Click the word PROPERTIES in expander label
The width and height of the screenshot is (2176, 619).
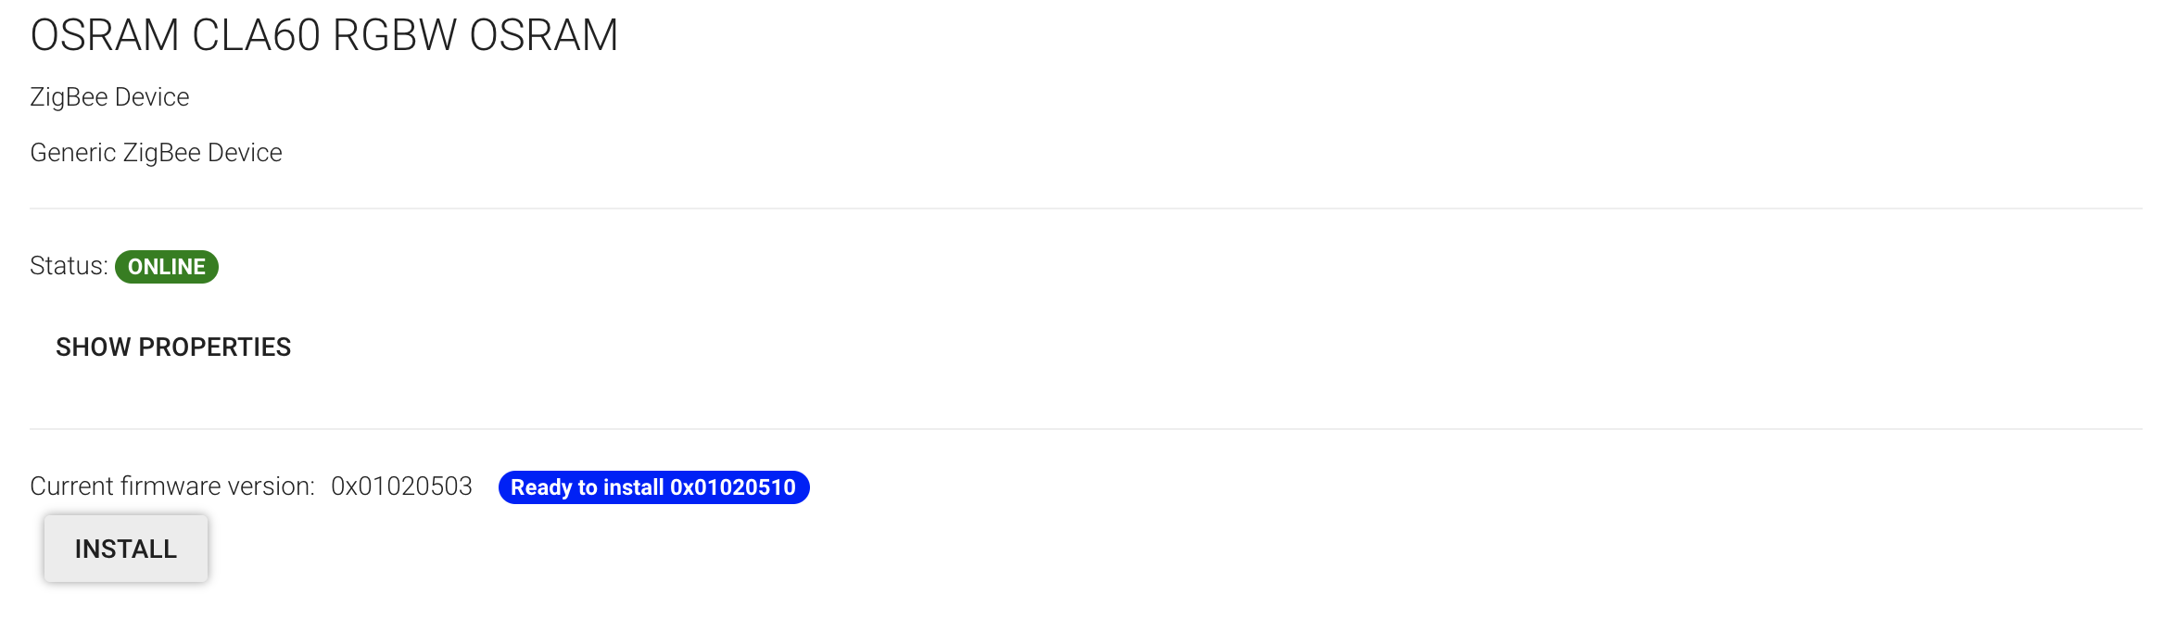coord(215,347)
